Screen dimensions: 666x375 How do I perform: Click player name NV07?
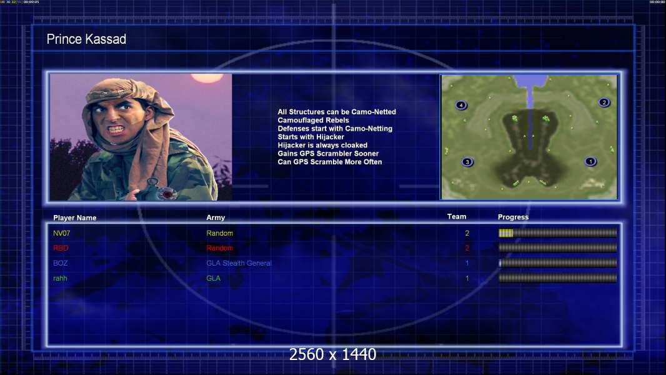[62, 233]
